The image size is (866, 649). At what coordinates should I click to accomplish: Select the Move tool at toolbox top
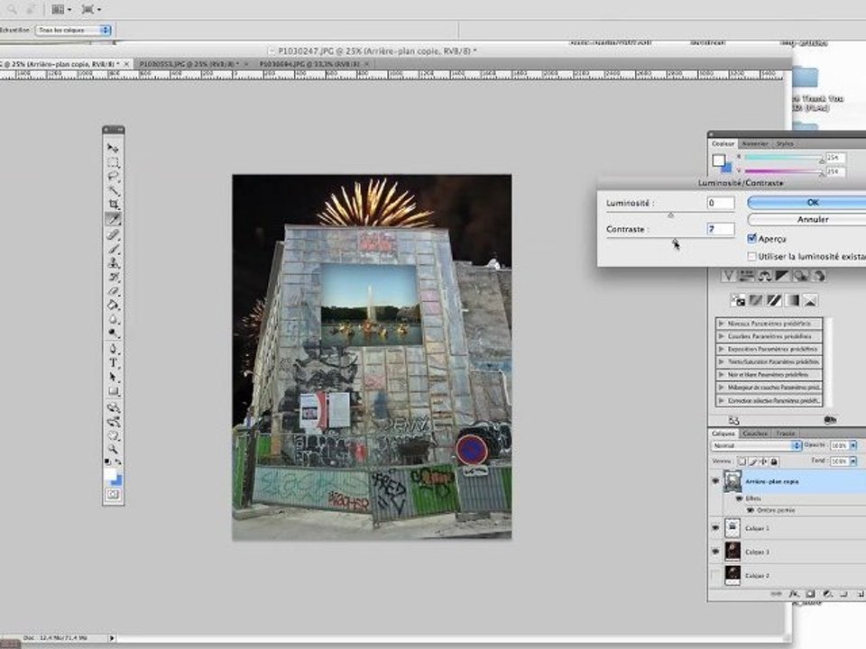pyautogui.click(x=114, y=148)
